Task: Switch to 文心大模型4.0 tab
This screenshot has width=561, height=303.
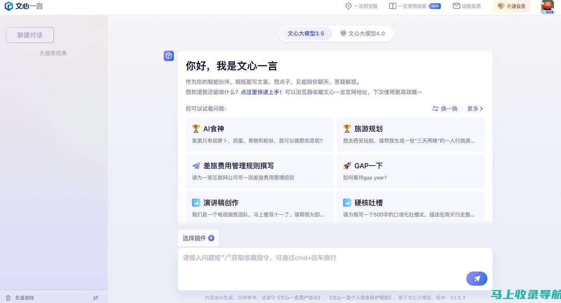Action: tap(362, 33)
